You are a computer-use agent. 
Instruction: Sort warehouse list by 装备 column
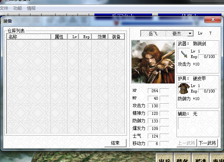coord(116,37)
